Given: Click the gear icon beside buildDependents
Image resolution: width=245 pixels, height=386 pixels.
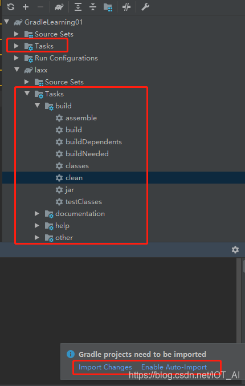Looking at the screenshot, I should (59, 142).
